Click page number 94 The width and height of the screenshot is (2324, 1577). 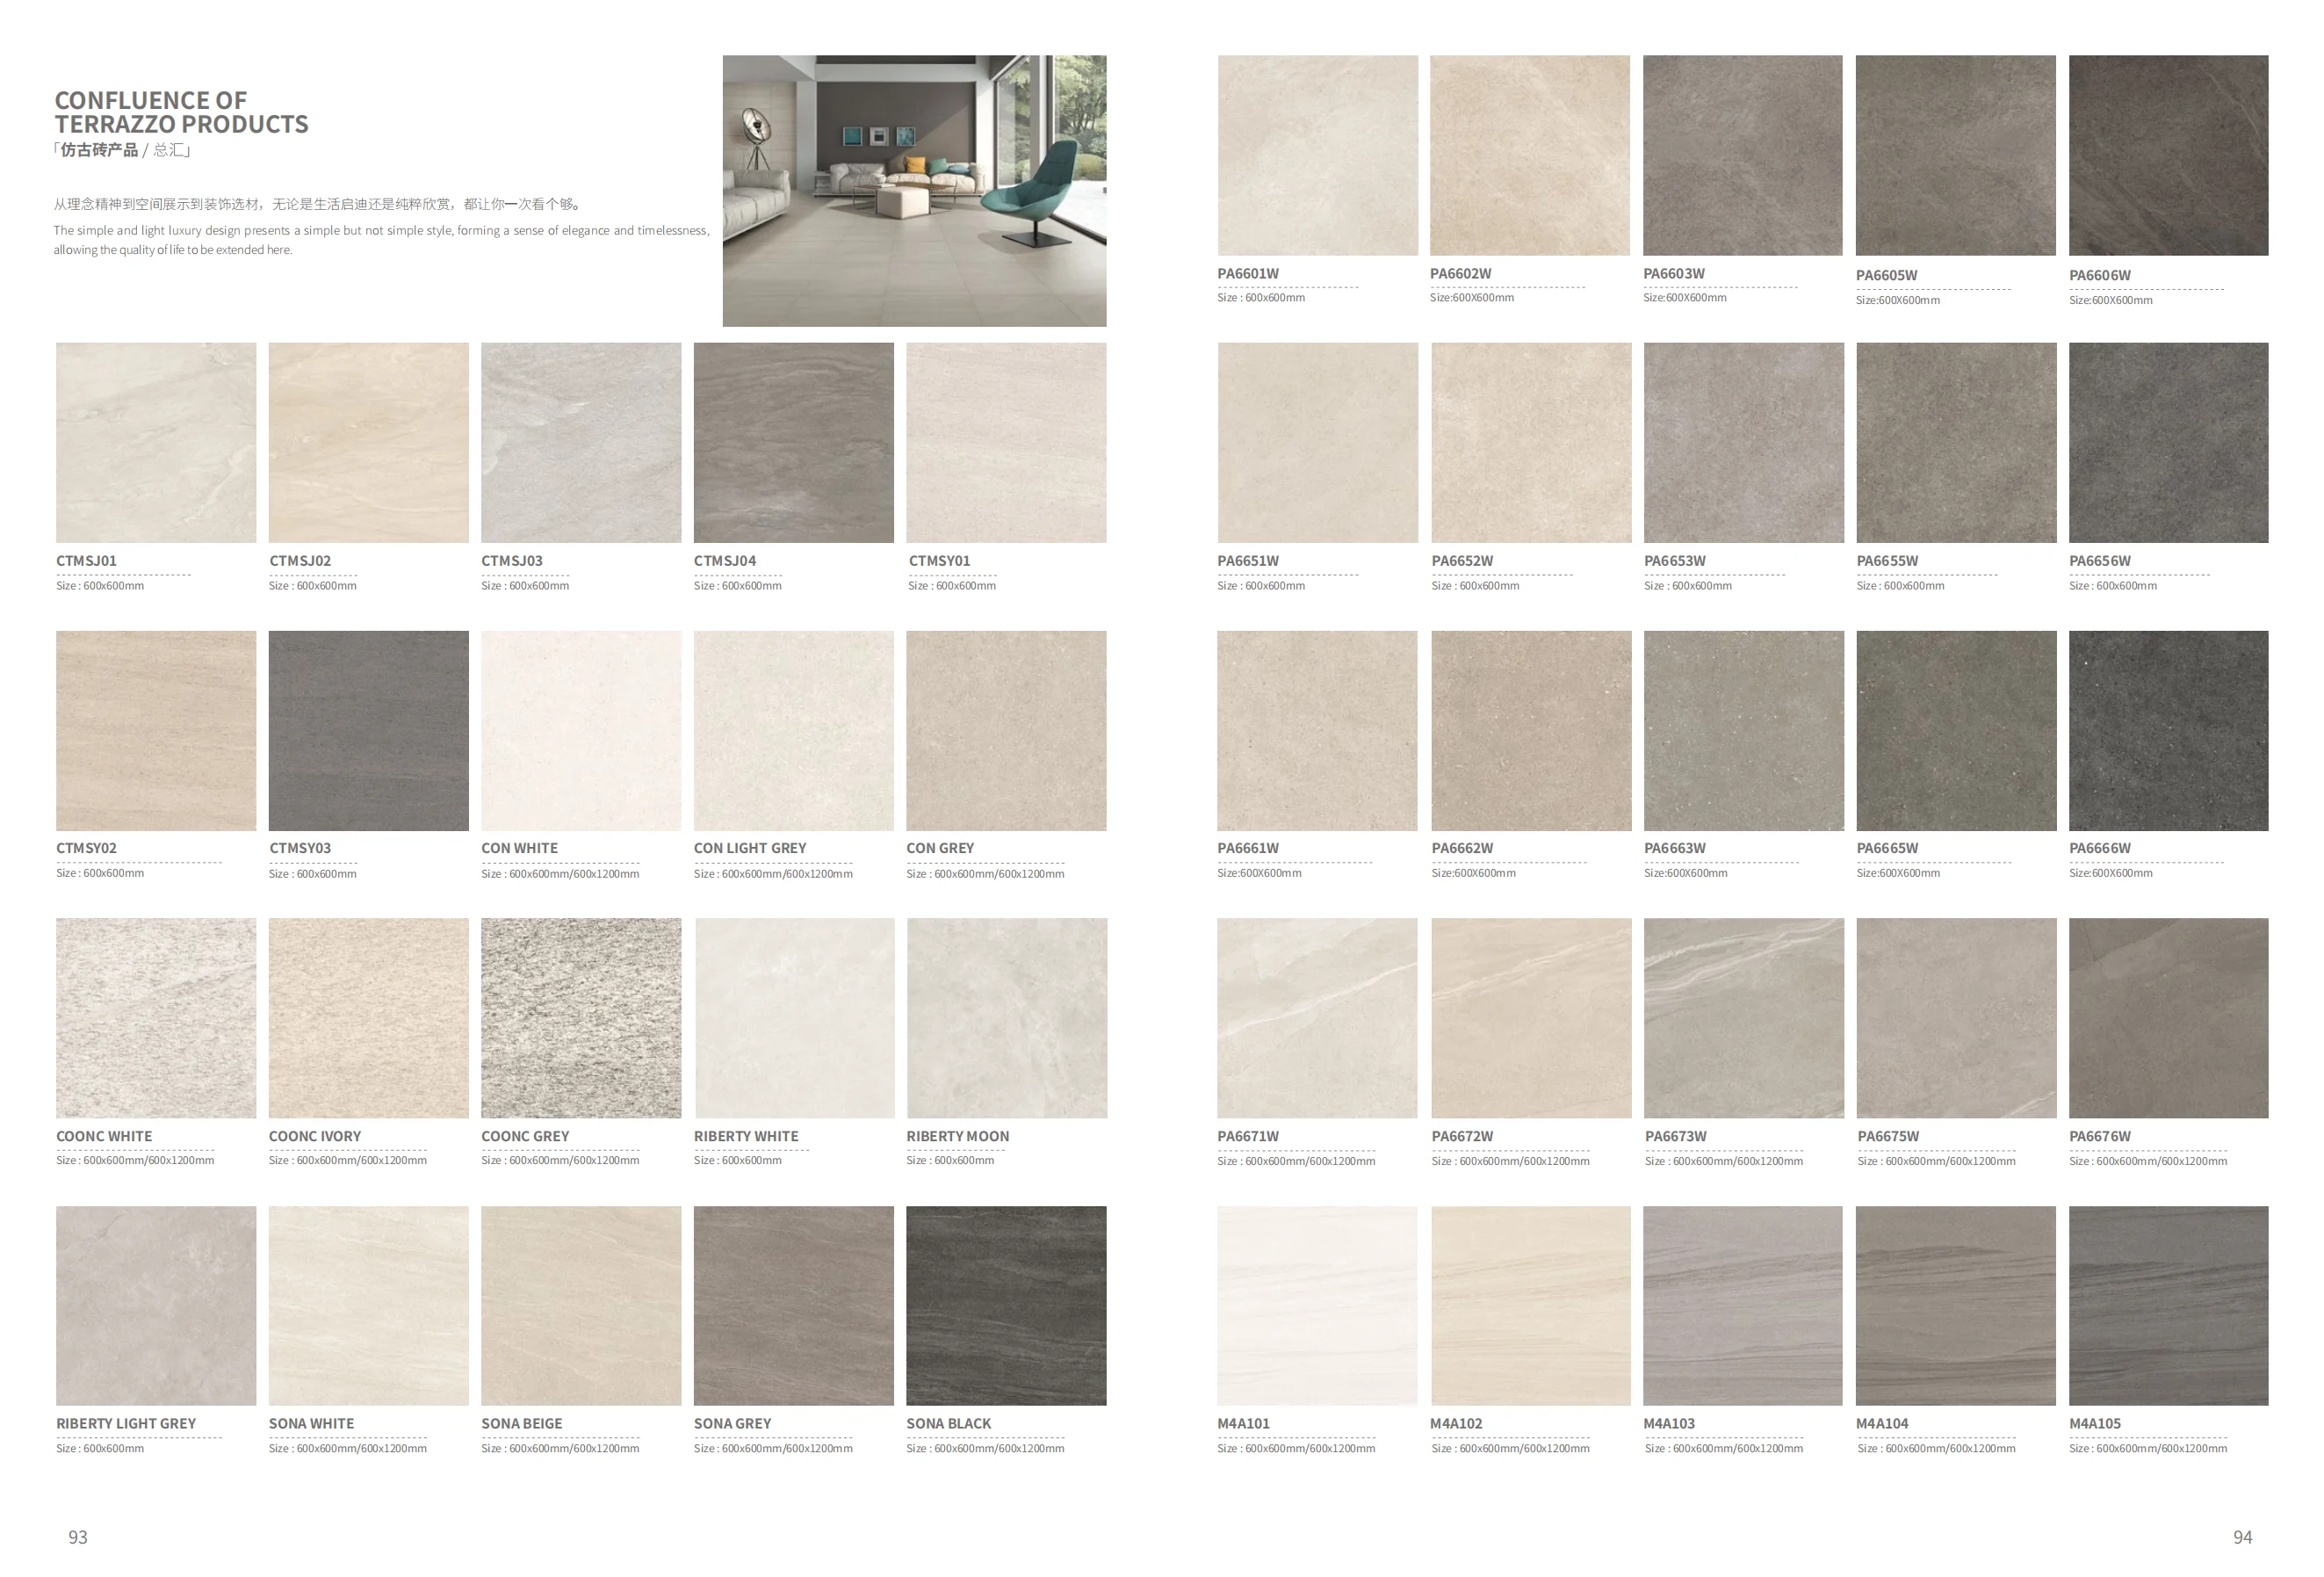point(2242,1537)
